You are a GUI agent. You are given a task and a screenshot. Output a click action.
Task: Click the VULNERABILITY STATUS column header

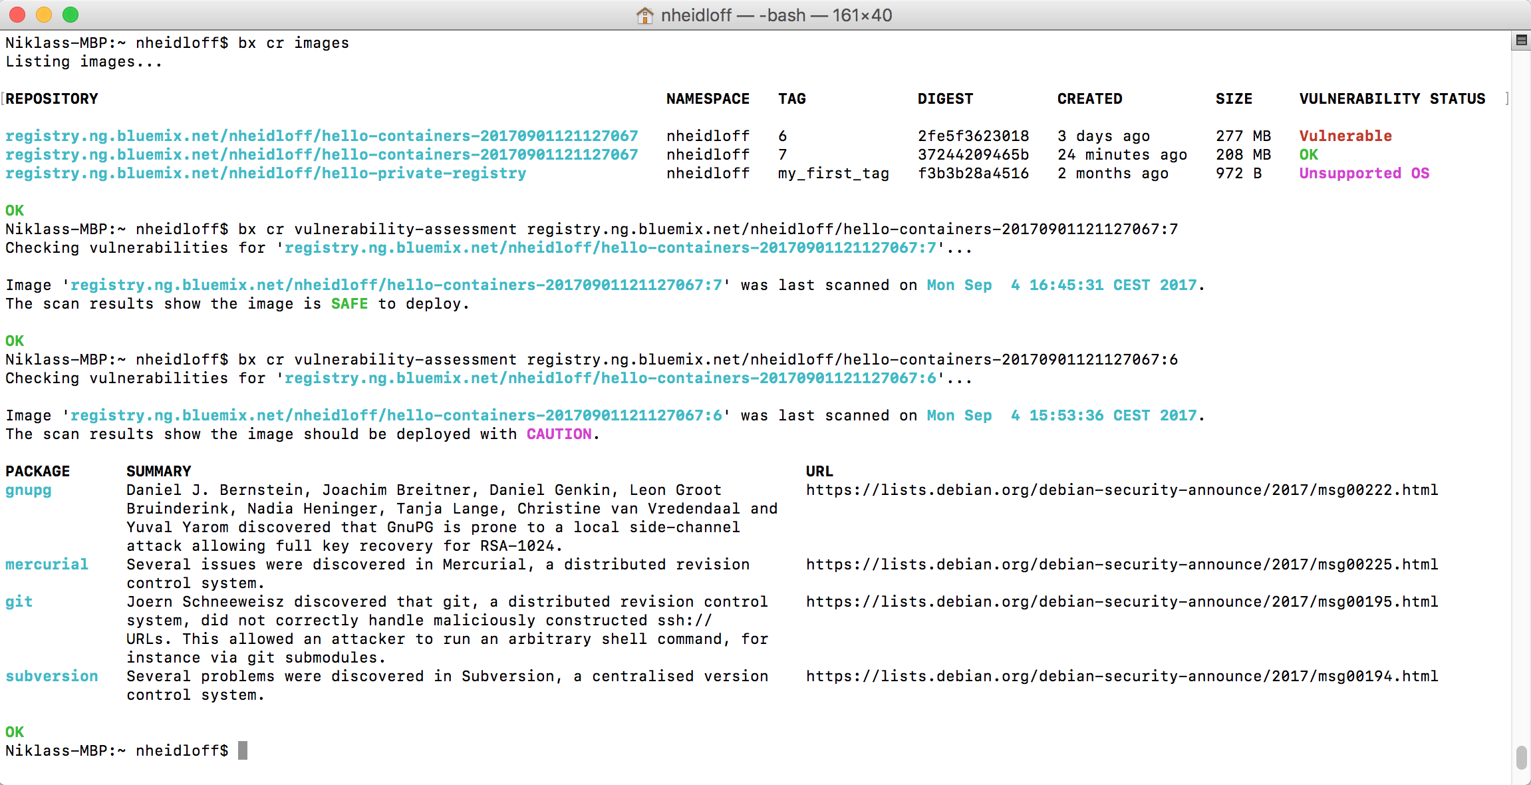[1392, 98]
